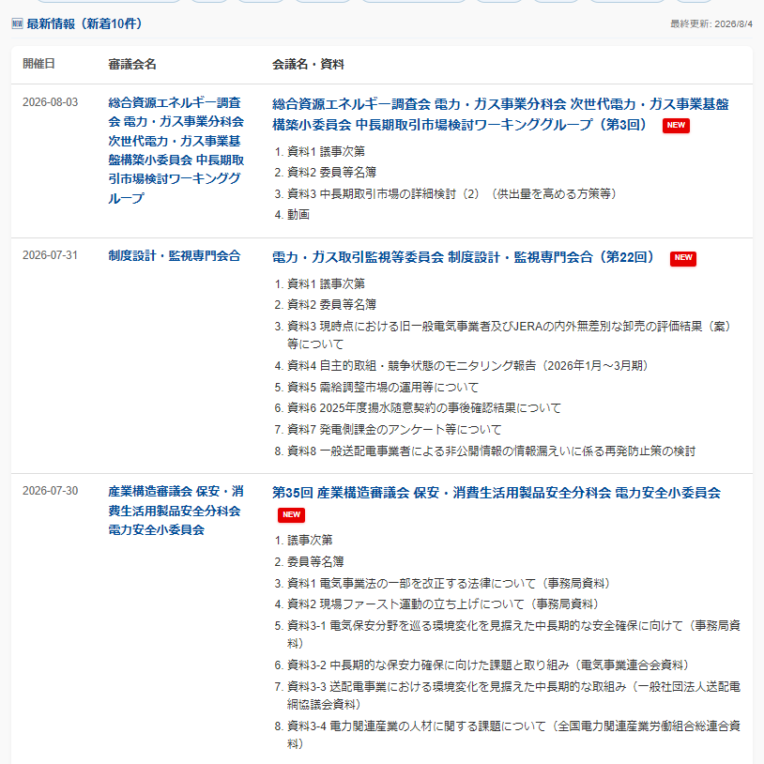Image resolution: width=764 pixels, height=764 pixels.
Task: Open 資料4 自主的取組・競争状態のモニタリング報告
Action: [x=467, y=366]
